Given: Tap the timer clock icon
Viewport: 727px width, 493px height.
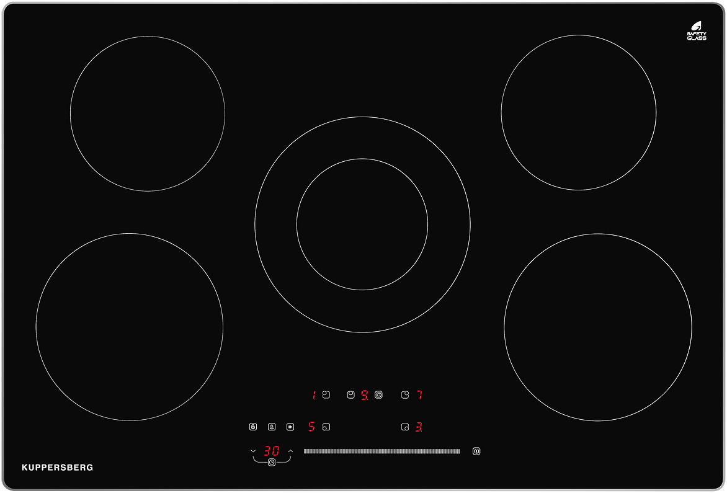Looking at the screenshot, I should pyautogui.click(x=272, y=463).
